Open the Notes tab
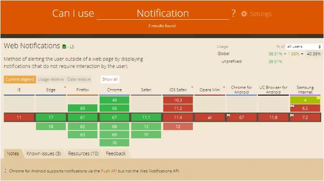This screenshot has height=181, width=324. [x=13, y=153]
